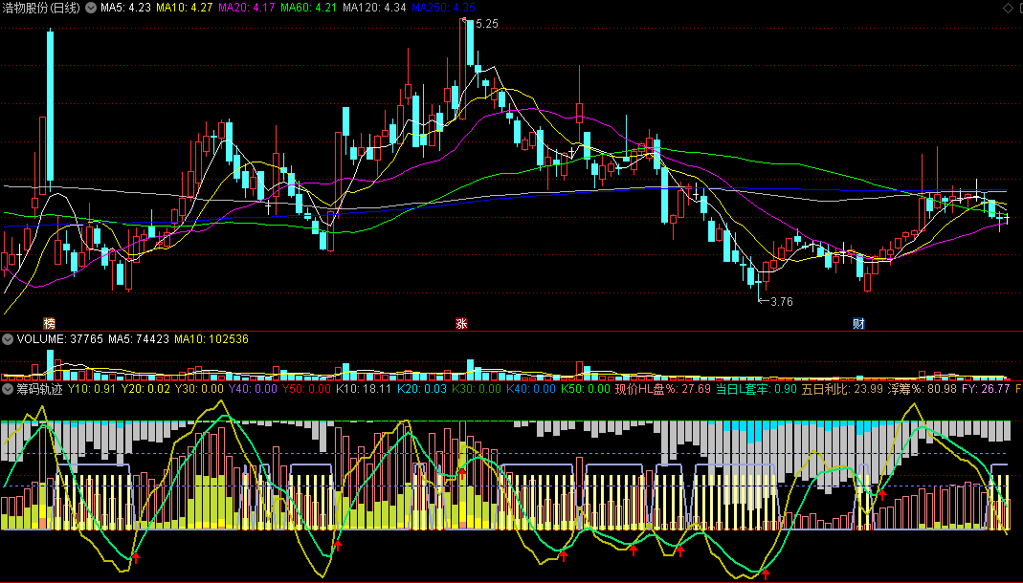Viewport: 1023px width, 583px height.
Task: Select the MA20: 4.17 label
Action: click(246, 8)
